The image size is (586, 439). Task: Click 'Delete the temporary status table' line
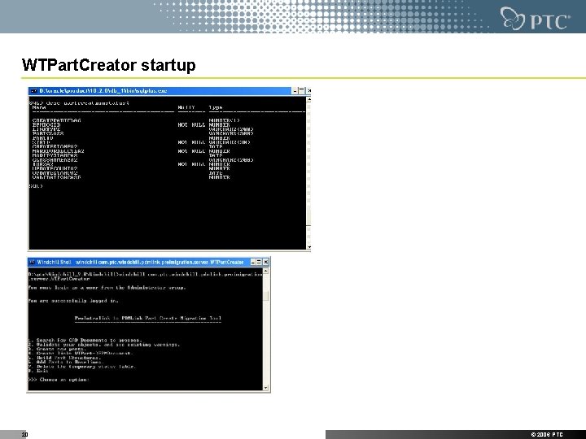(82, 367)
